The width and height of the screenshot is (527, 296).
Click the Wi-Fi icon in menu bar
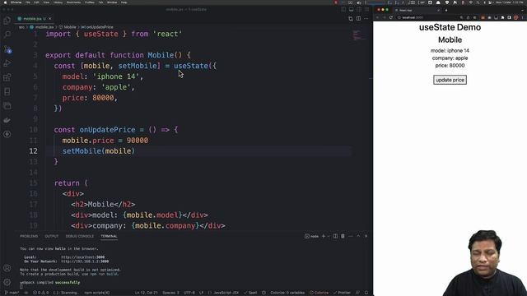470,2
